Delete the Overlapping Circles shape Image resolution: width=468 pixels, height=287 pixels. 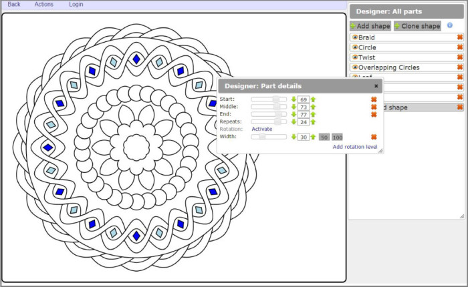pos(460,67)
